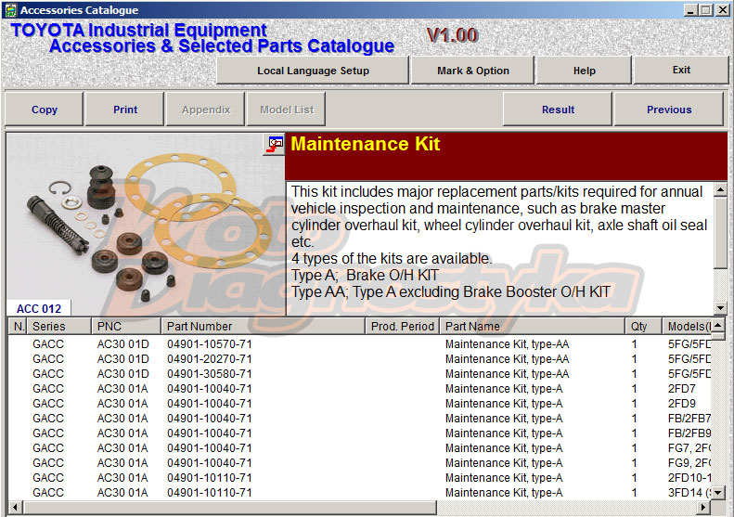734x517 pixels.
Task: Select the row with model FG7, 2F
Action: (x=359, y=448)
